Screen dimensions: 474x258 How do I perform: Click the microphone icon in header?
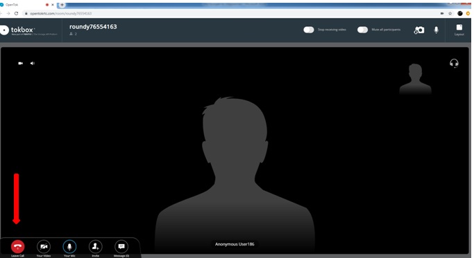436,30
